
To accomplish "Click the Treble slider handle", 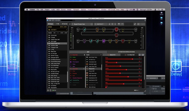I will 126,70.
